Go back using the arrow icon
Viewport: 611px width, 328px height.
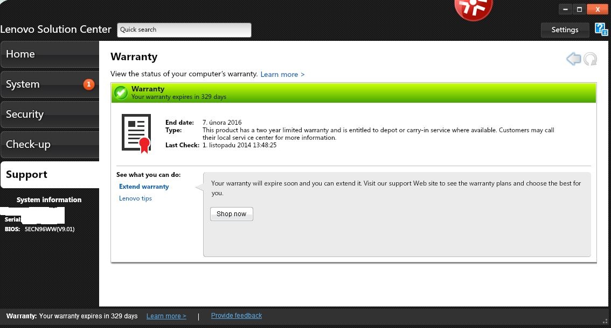coord(574,59)
